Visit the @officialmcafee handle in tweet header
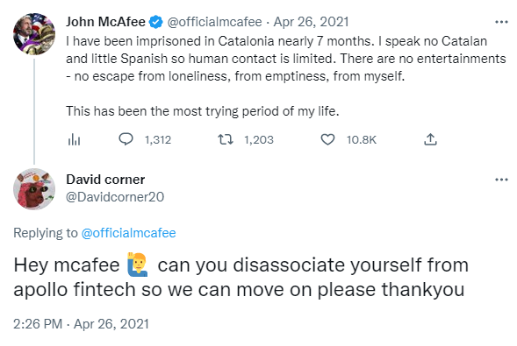517x346 pixels. pyautogui.click(x=215, y=22)
